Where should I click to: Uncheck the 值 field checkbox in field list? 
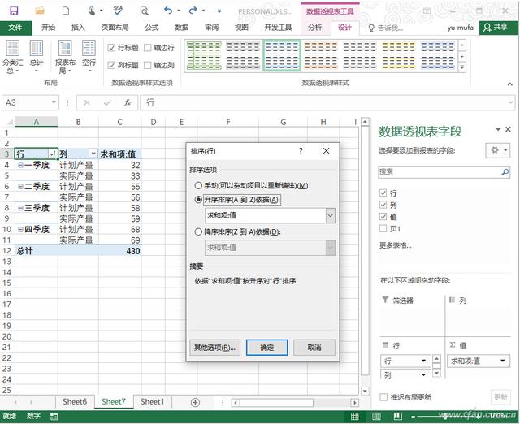point(383,217)
